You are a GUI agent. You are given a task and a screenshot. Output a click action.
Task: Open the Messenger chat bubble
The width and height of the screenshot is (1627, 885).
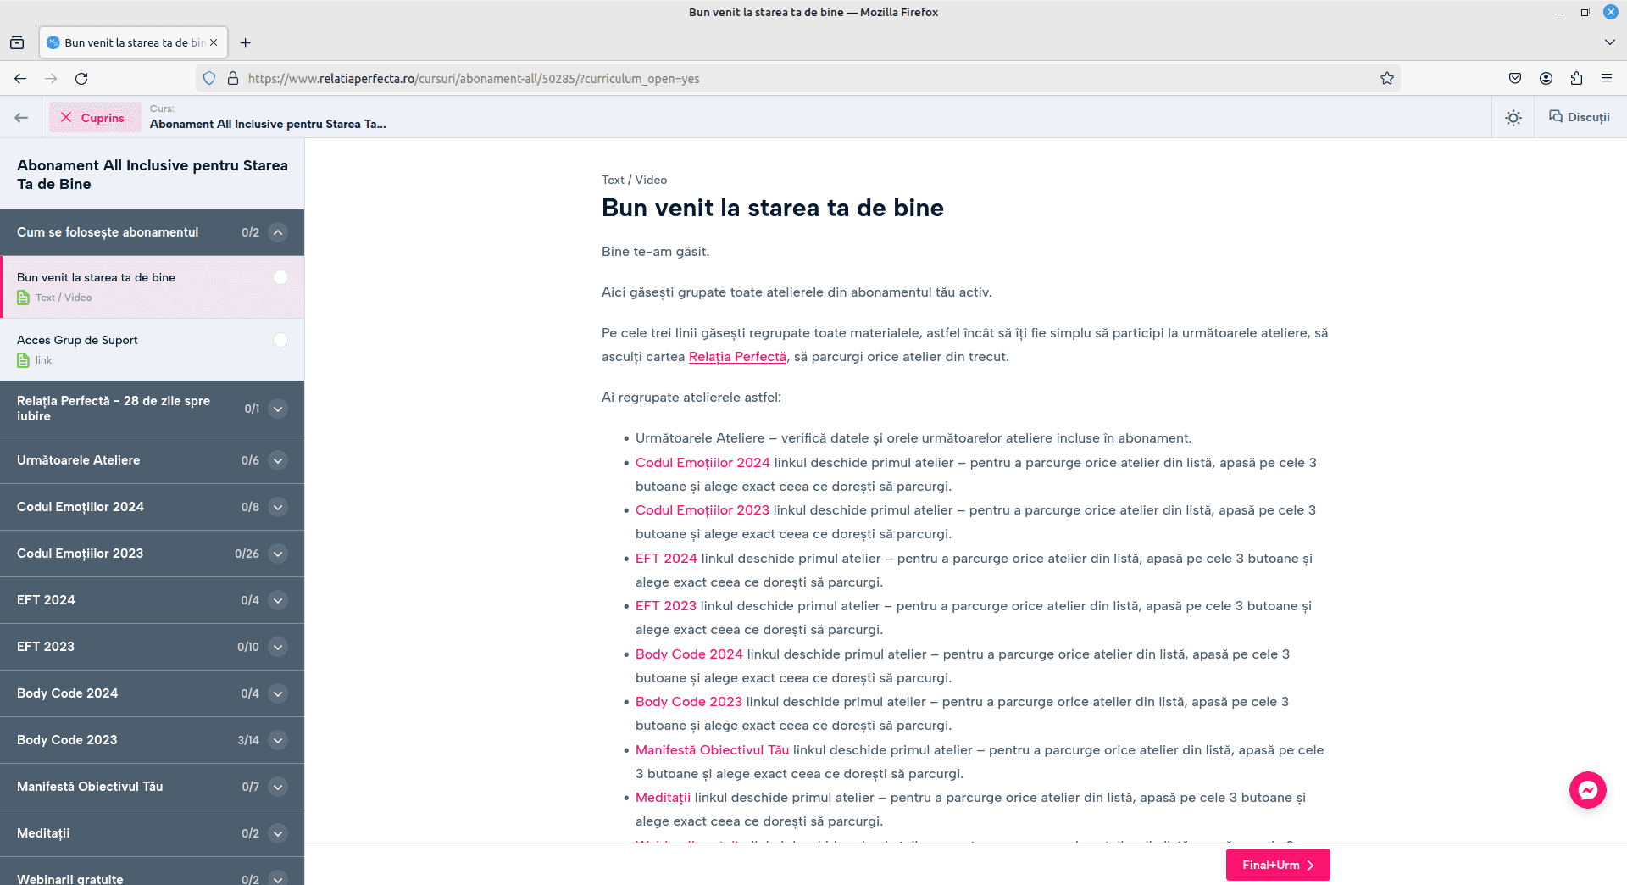pyautogui.click(x=1587, y=790)
